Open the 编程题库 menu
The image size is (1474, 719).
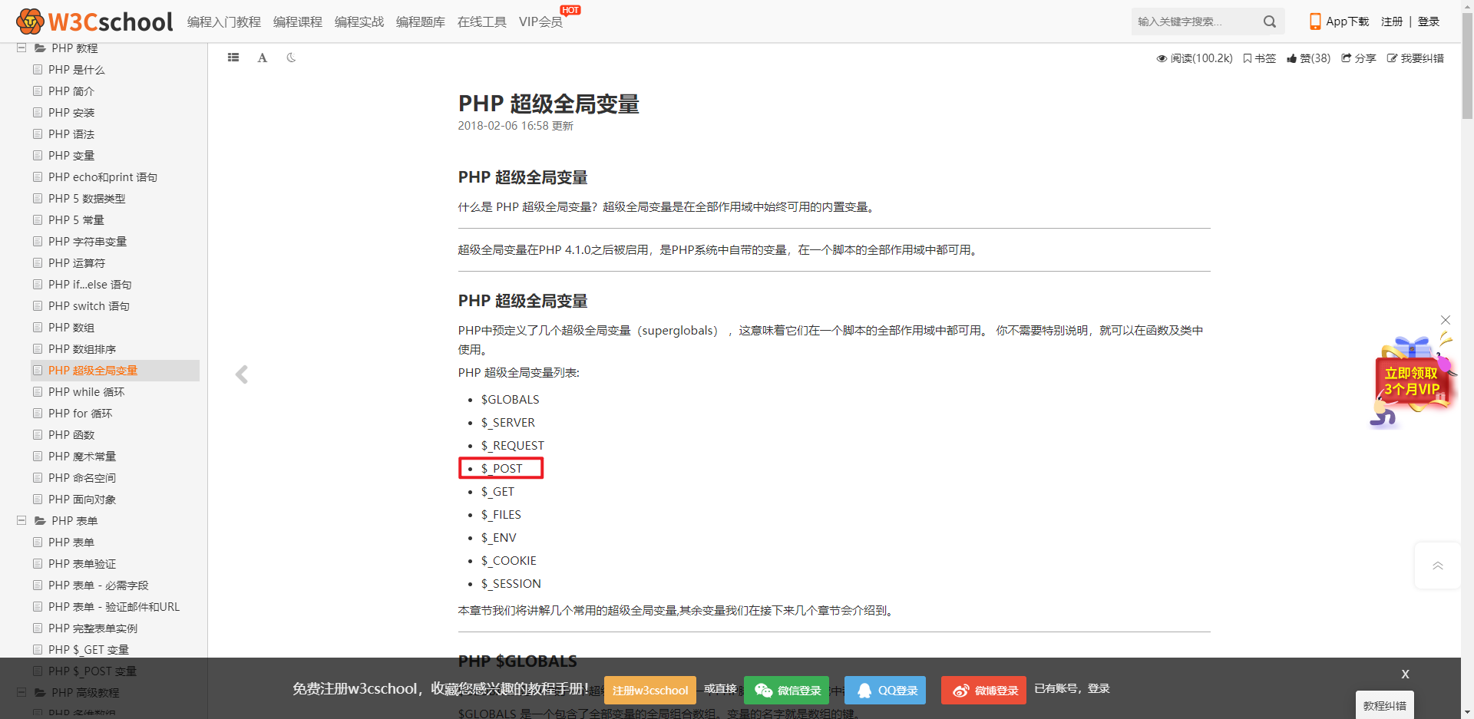click(421, 22)
